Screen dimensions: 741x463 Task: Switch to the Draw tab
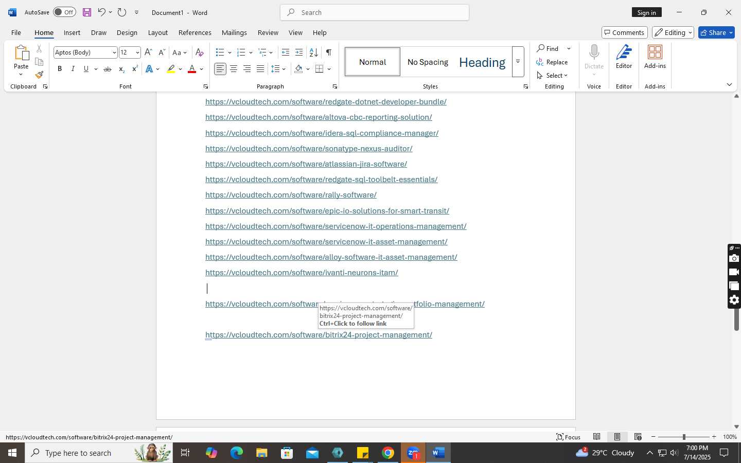click(99, 32)
